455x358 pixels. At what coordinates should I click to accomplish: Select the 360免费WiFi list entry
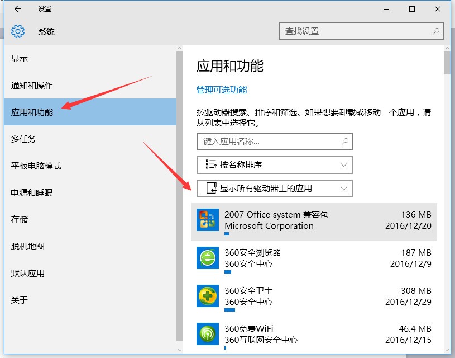pos(314,336)
